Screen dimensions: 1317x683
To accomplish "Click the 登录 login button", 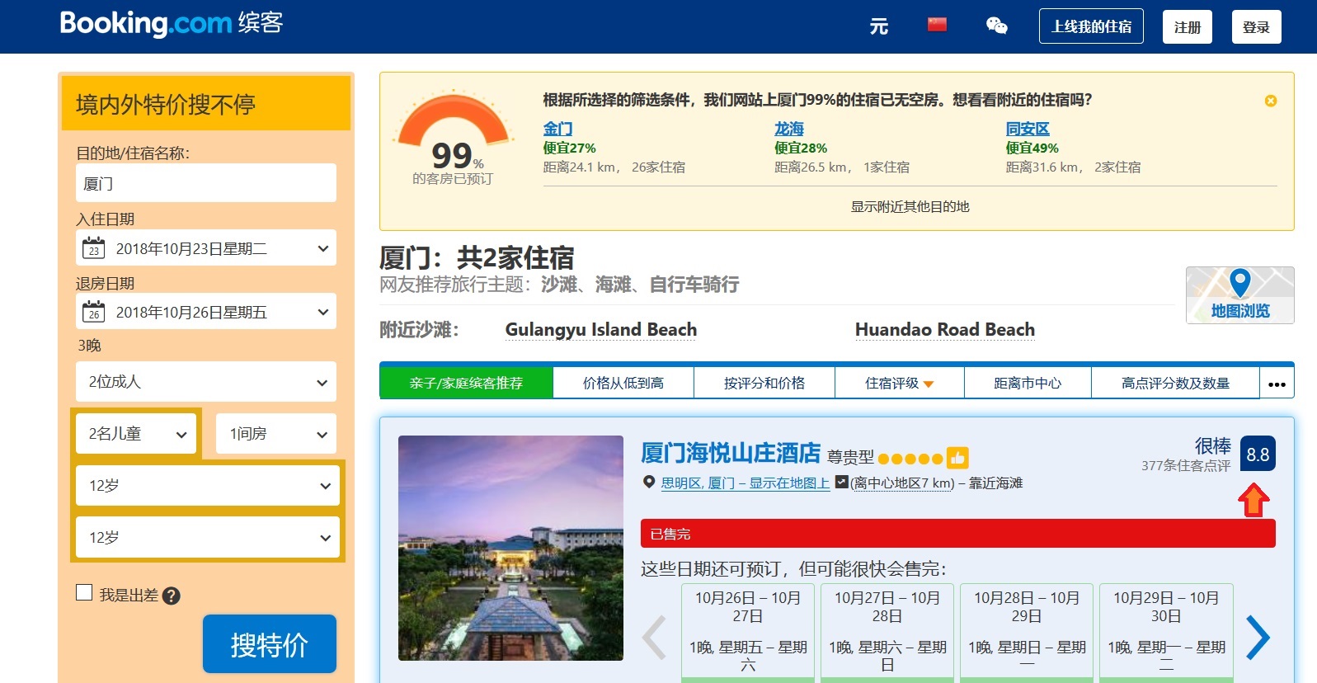I will pos(1256,27).
